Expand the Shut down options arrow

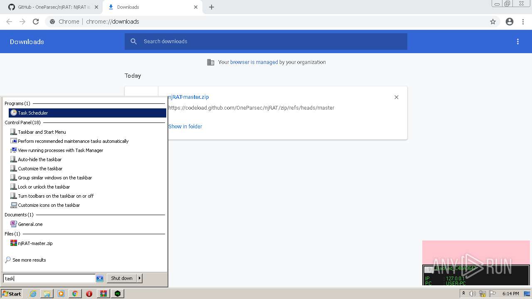(x=140, y=278)
